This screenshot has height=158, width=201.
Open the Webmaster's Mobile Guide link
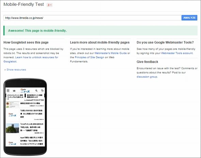tap(110, 53)
